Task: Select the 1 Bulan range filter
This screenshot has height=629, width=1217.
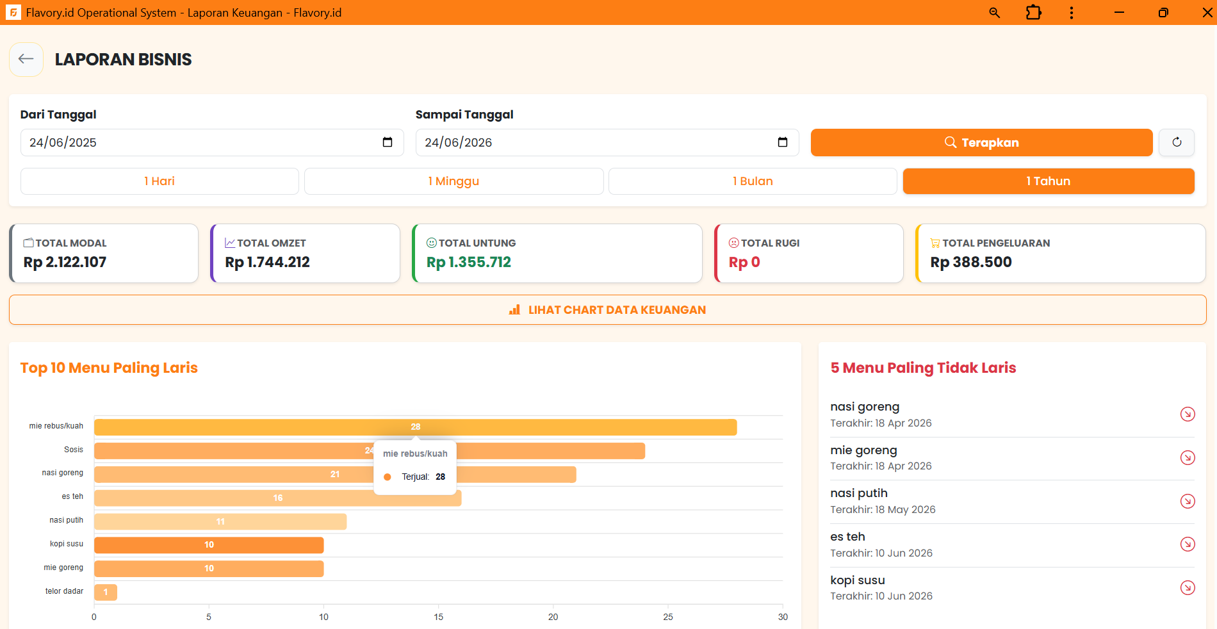Action: pos(753,181)
